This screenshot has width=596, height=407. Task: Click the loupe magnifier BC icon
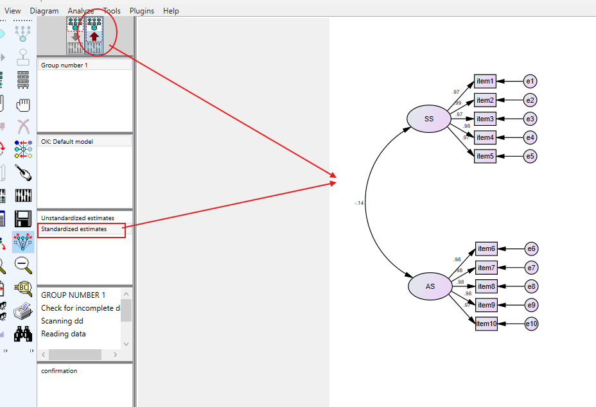pos(24,287)
